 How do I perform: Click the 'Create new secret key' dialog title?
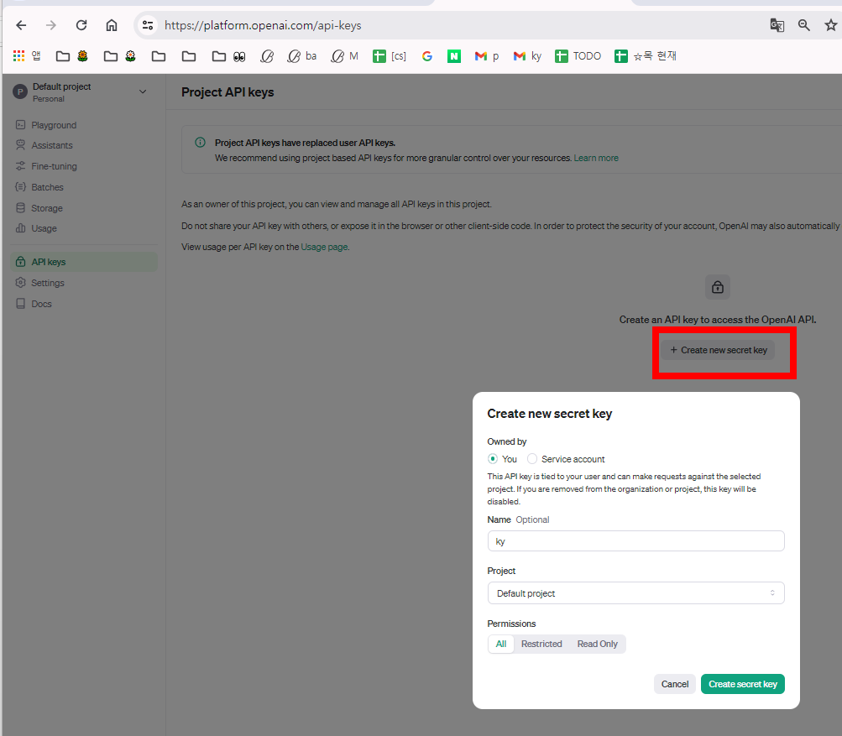pos(549,414)
